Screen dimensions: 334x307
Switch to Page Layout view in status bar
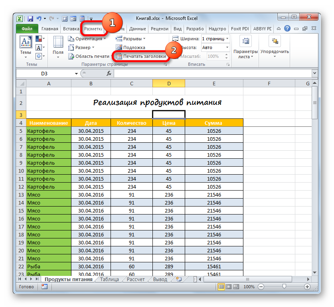(x=229, y=287)
